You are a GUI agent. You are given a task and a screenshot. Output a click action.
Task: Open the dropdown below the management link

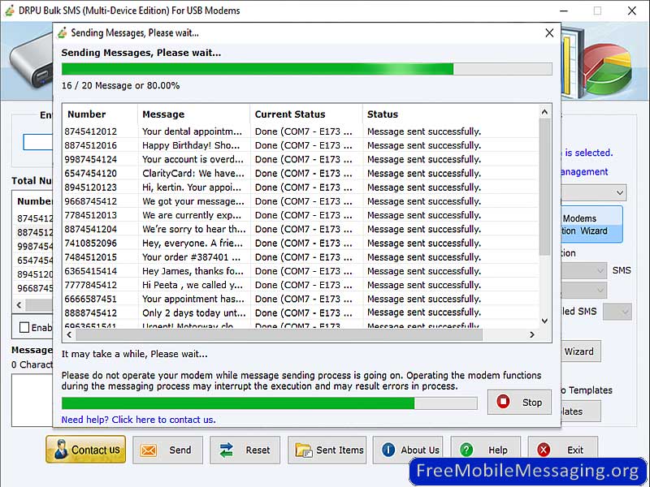619,193
